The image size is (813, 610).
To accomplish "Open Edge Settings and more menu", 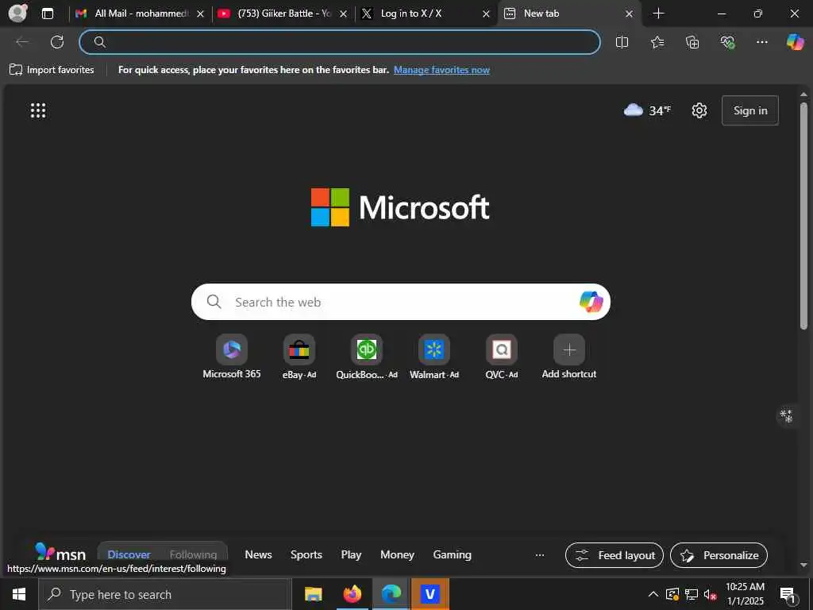I will 761,42.
